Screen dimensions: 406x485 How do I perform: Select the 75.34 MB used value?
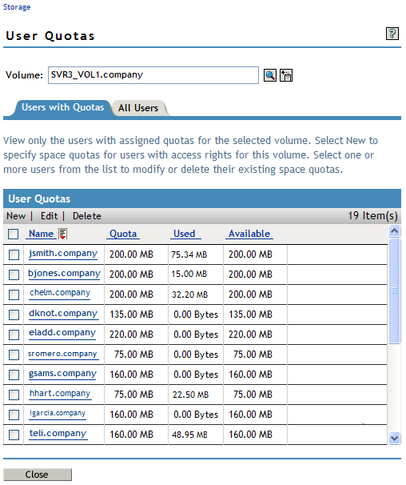pos(189,255)
